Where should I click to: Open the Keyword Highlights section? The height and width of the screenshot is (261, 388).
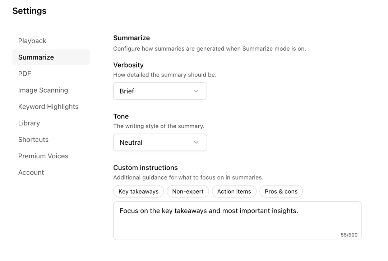tap(48, 107)
